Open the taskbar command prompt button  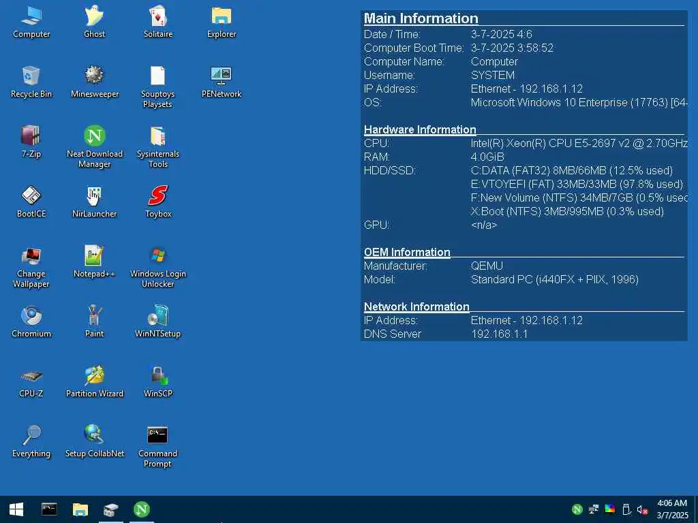[49, 509]
